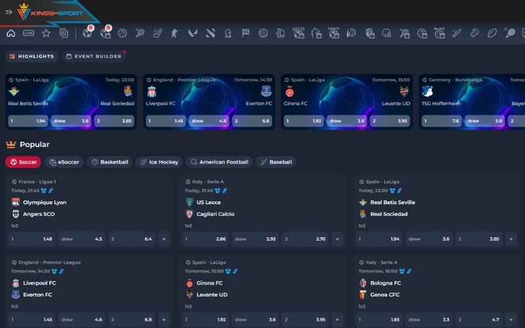Expand more markets for Bologna vs Genoa

point(511,319)
